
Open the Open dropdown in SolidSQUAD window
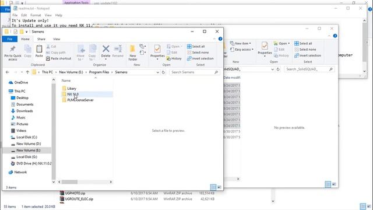pyautogui.click(x=282, y=43)
